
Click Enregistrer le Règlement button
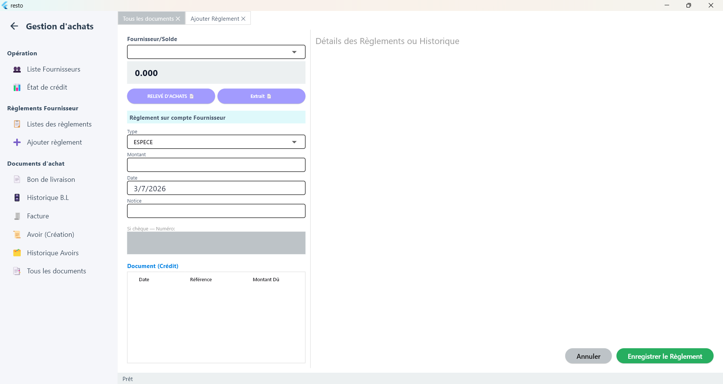(665, 356)
